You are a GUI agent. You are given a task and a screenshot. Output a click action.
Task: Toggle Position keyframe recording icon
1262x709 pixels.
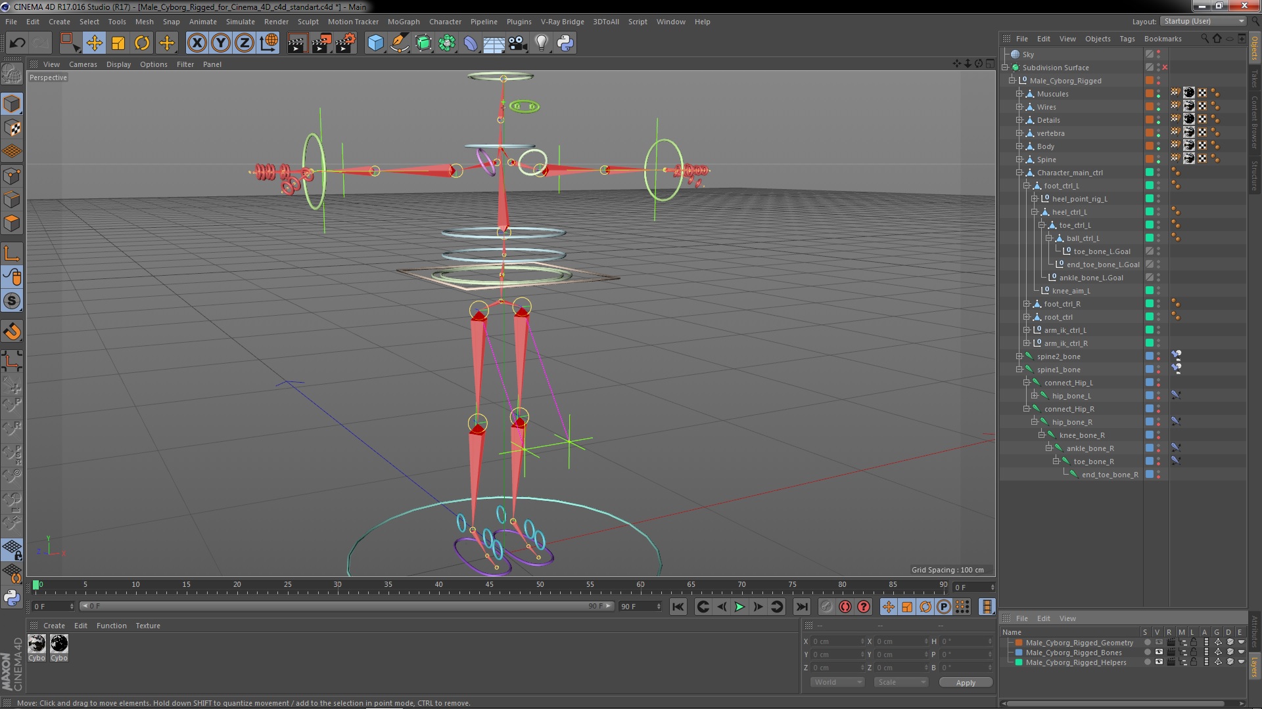[888, 607]
